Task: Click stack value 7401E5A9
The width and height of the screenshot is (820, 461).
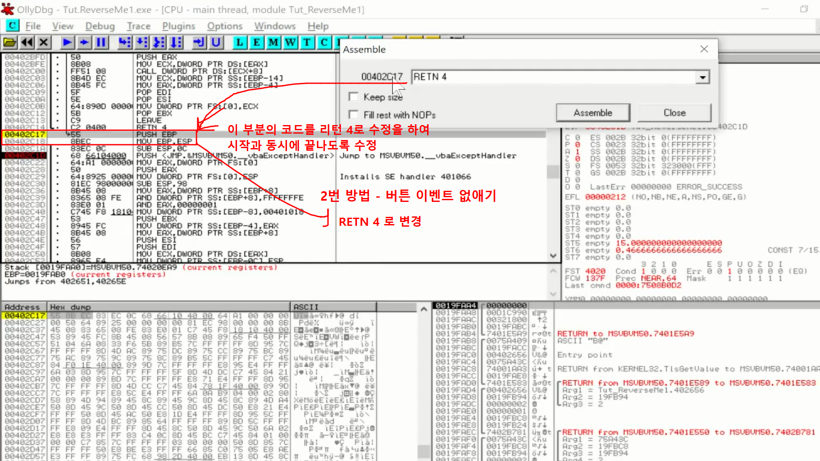Action: 506,334
